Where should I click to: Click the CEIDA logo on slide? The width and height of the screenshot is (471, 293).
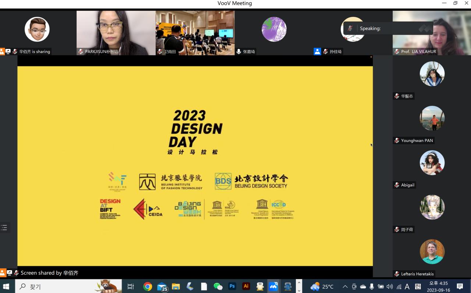148,210
